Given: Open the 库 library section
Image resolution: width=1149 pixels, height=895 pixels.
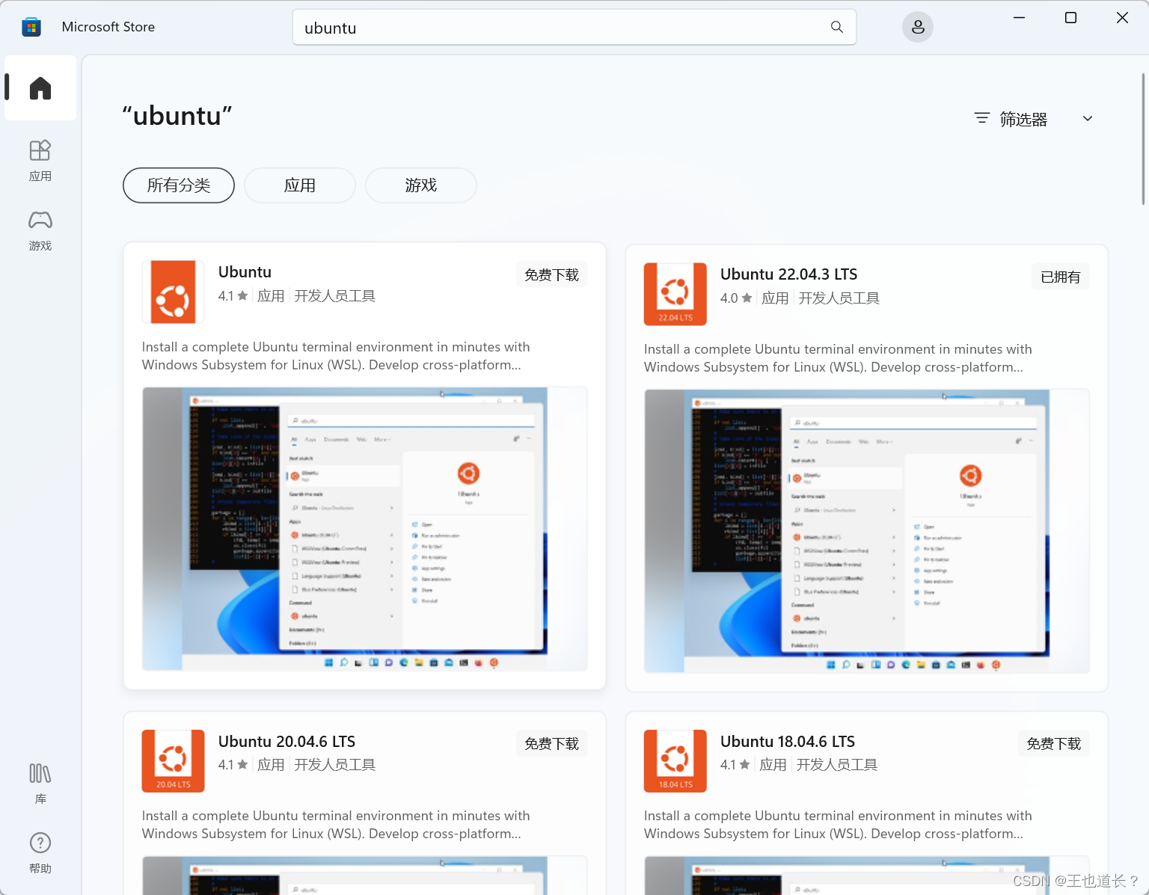Looking at the screenshot, I should pos(40,783).
